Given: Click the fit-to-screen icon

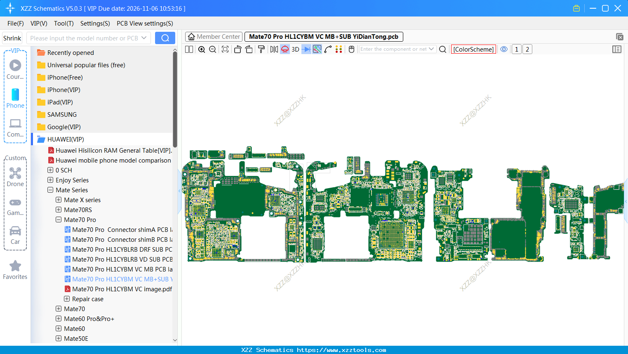Looking at the screenshot, I should (x=225, y=50).
